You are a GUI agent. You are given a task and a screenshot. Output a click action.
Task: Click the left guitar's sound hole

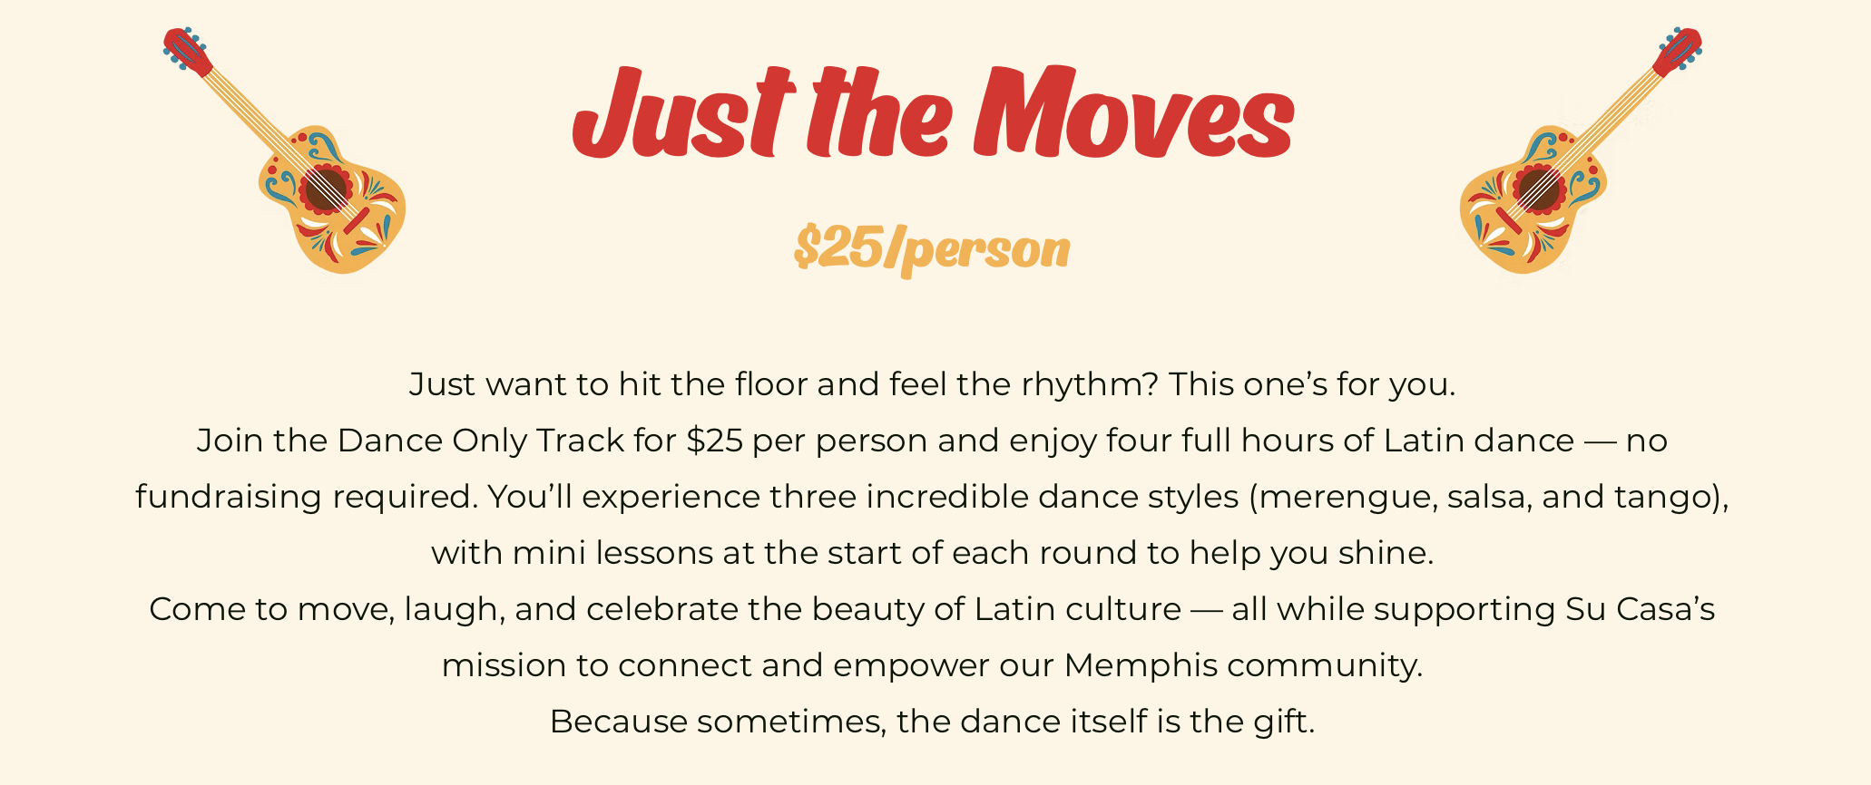tap(326, 189)
